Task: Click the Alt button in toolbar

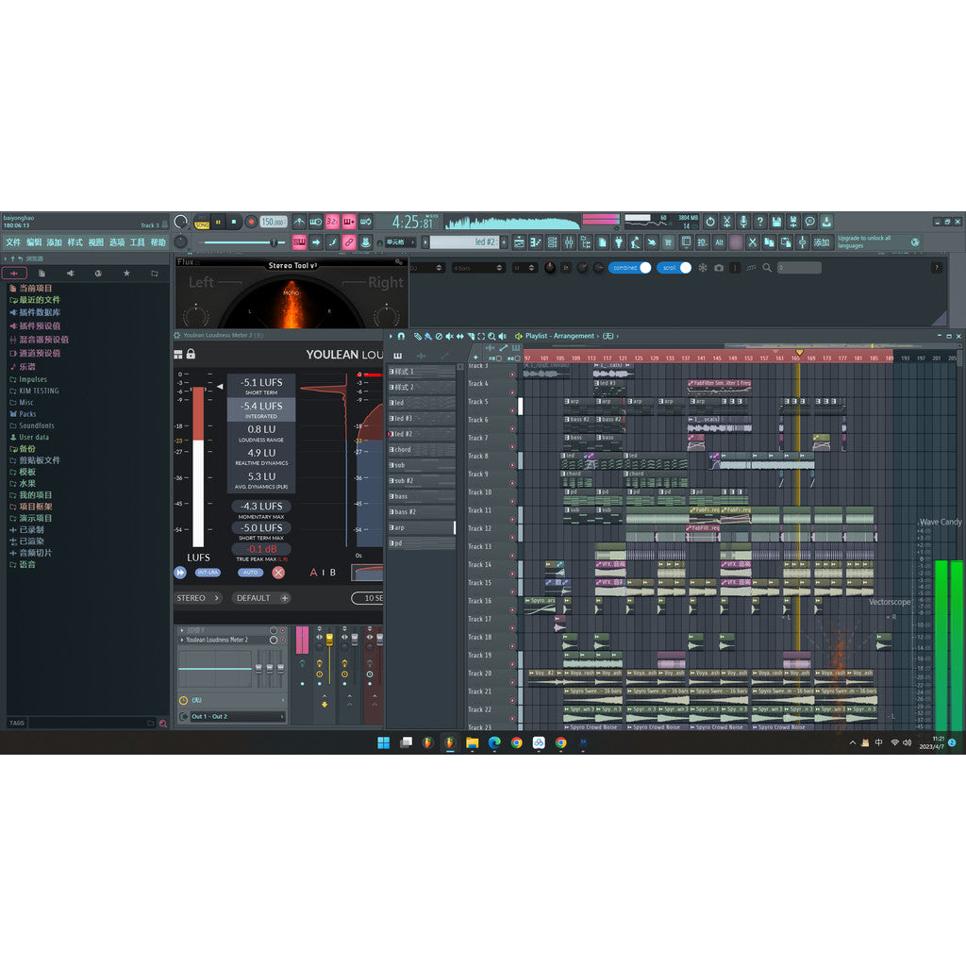Action: [719, 242]
